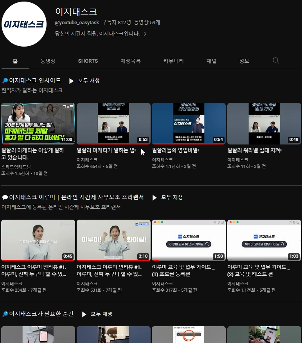
Task: Click 이지태스크 channel name under 일잘러 마케터가 일하는 법
Action: (x=87, y=160)
